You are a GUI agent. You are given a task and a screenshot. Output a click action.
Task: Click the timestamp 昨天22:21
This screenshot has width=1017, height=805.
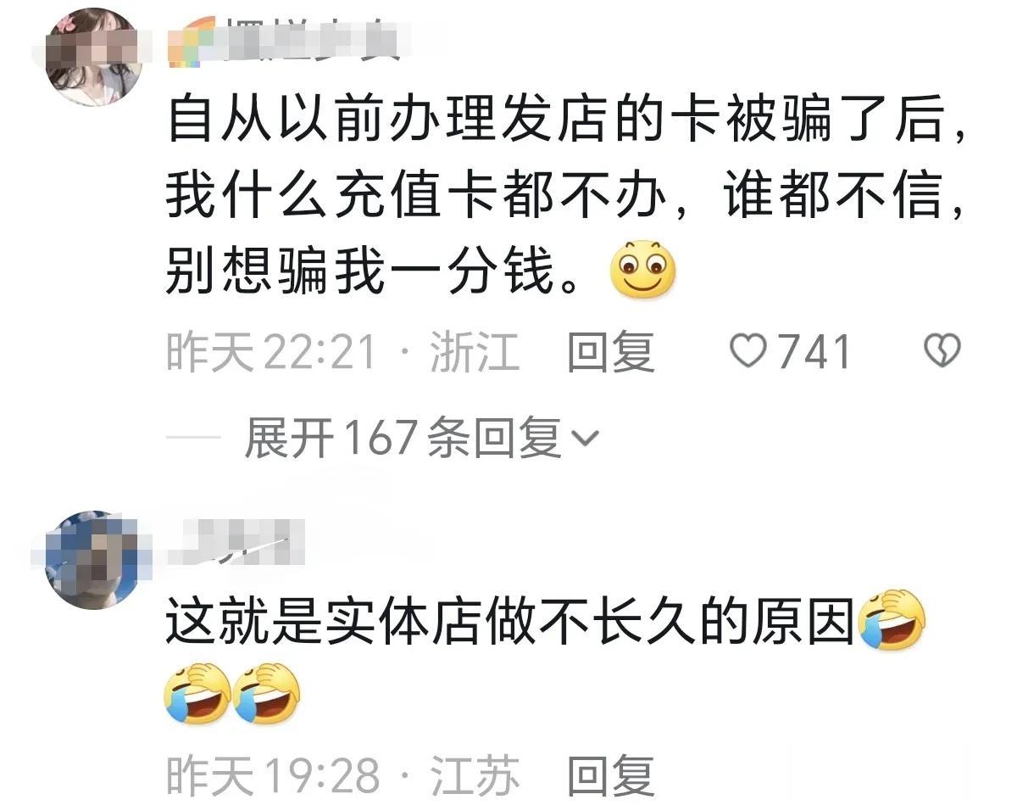pos(270,351)
